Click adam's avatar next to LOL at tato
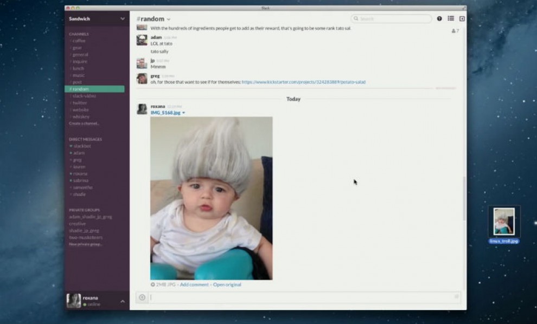Image resolution: width=537 pixels, height=324 pixels. click(x=142, y=40)
